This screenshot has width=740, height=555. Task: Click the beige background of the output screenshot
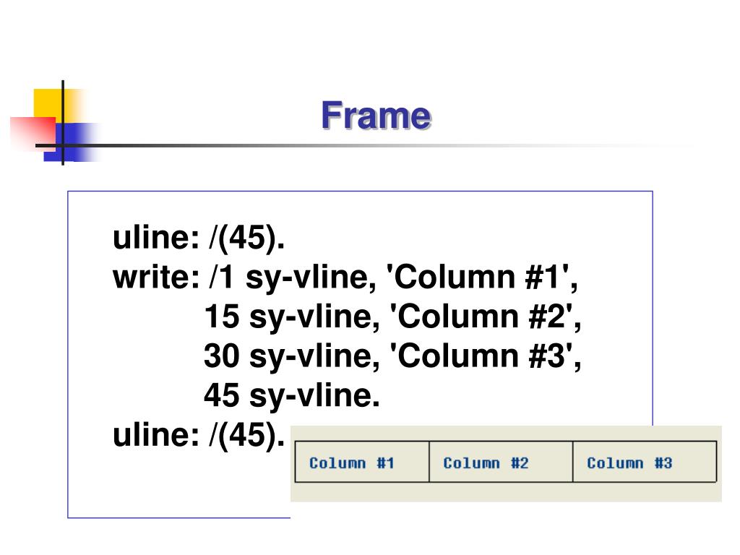[505, 492]
